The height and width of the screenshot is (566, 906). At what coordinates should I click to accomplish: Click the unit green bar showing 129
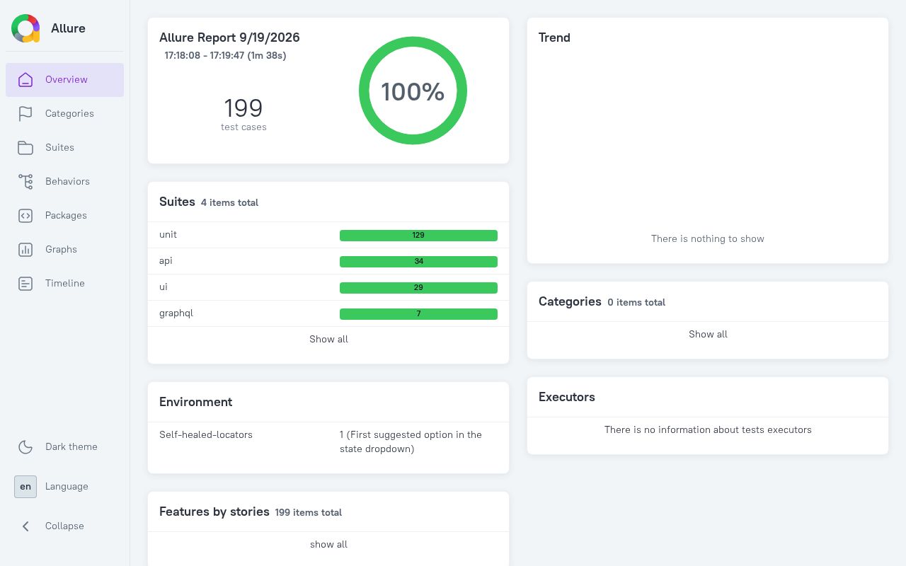coord(418,236)
